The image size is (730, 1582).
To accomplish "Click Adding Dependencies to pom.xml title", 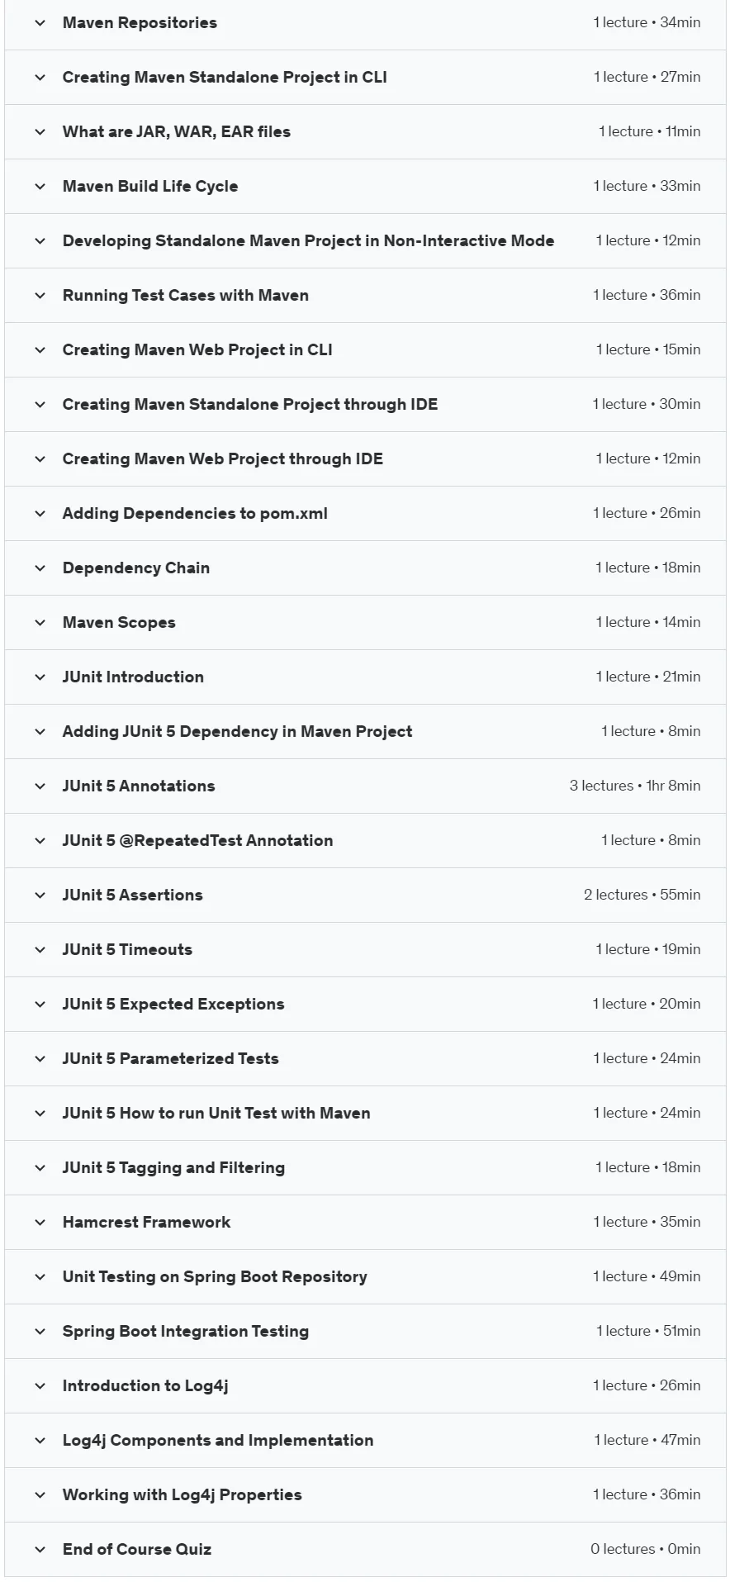I will click(x=195, y=513).
